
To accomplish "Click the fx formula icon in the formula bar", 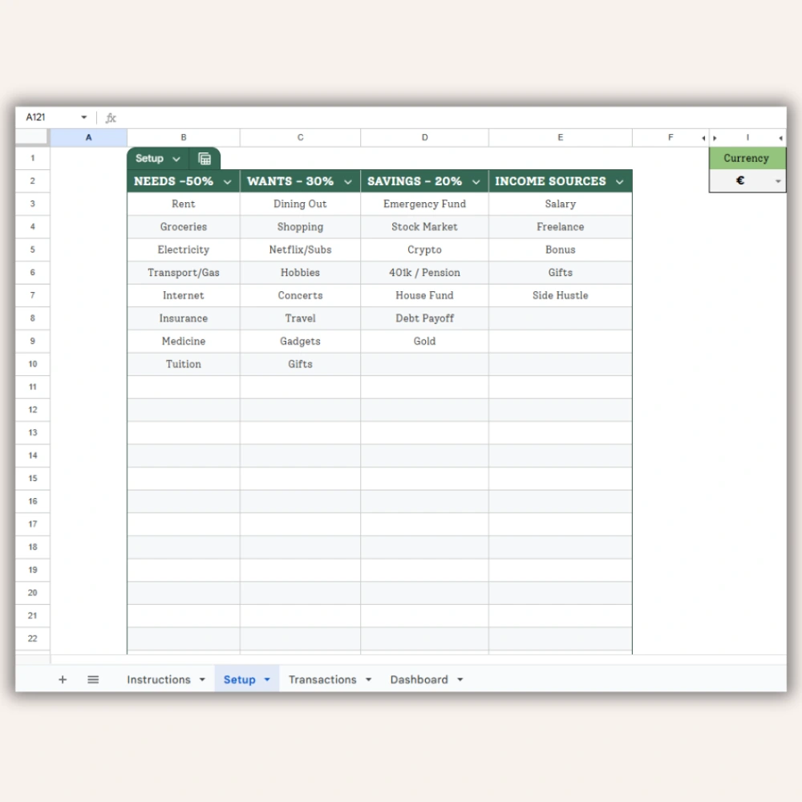I will [111, 117].
